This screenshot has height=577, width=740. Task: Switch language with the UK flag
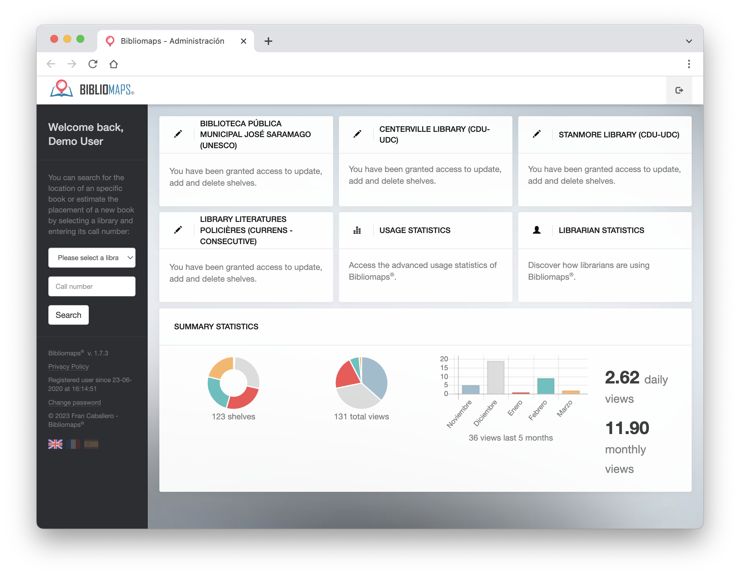[x=55, y=444]
